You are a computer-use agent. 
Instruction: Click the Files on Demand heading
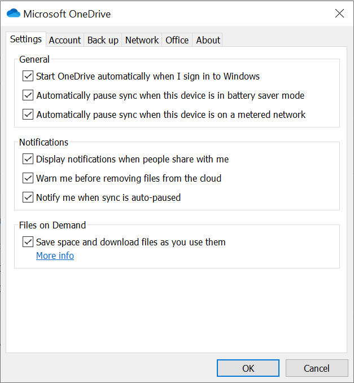click(x=53, y=225)
